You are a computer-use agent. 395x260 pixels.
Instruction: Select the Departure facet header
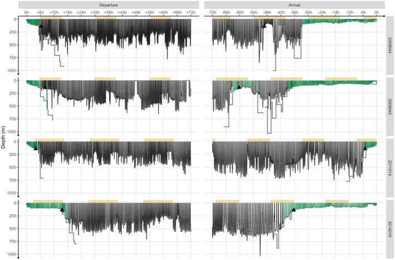coord(109,5)
